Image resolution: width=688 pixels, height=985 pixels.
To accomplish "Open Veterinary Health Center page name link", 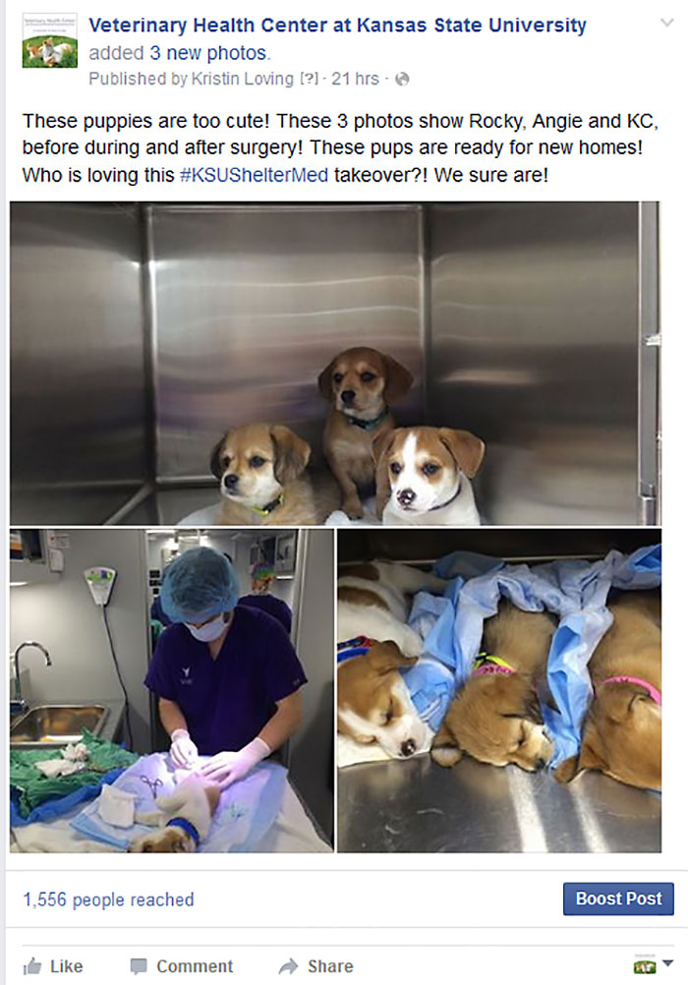I will pos(337,26).
